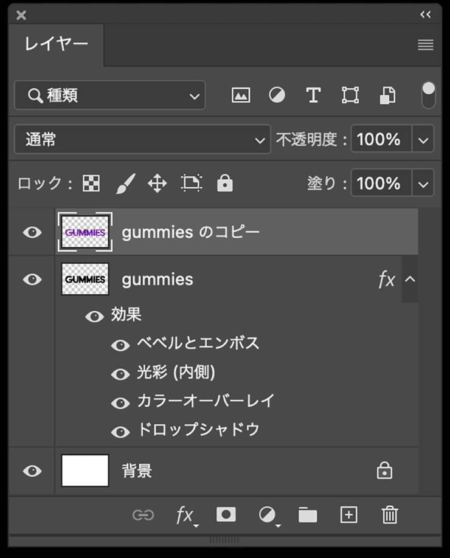Screen dimensions: 450x558
Task: Delete layer with trash icon
Action: click(x=389, y=515)
